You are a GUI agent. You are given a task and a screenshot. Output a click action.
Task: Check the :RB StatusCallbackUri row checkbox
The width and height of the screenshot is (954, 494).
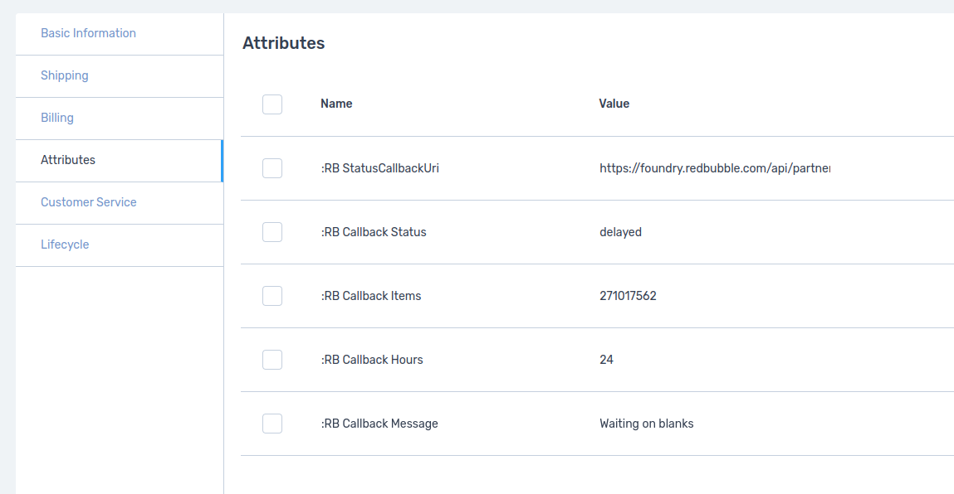point(272,168)
